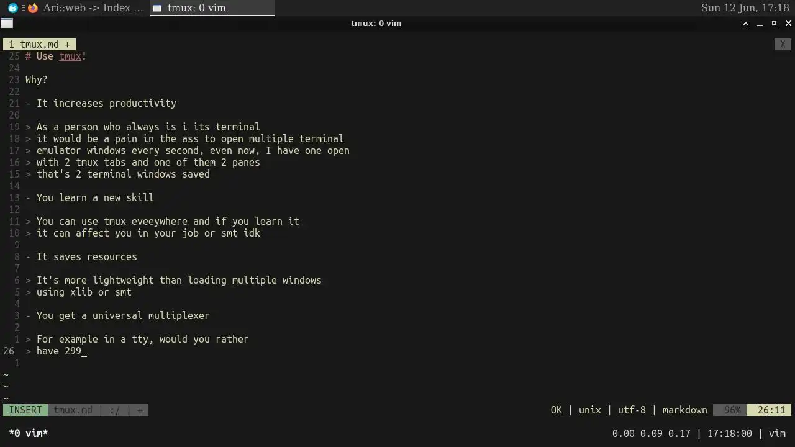Select the vim tab '1 tmux.md +'
Screen dimensions: 795x447
point(39,45)
